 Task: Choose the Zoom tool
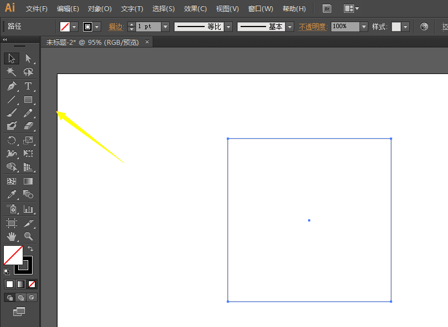tap(28, 236)
